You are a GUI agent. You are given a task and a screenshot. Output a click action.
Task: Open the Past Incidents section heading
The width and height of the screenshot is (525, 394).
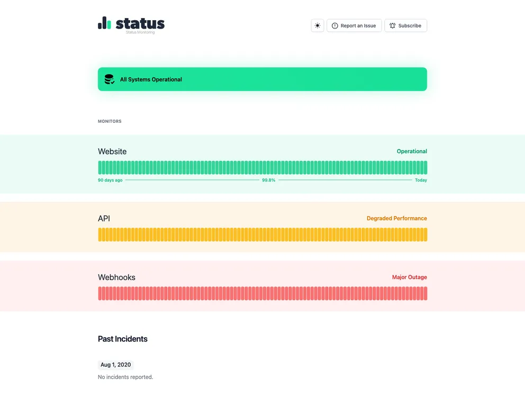123,339
